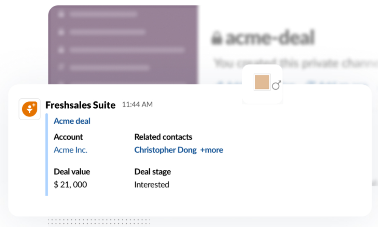
Task: Click the person icon on the first sidebar row
Action: click(61, 14)
